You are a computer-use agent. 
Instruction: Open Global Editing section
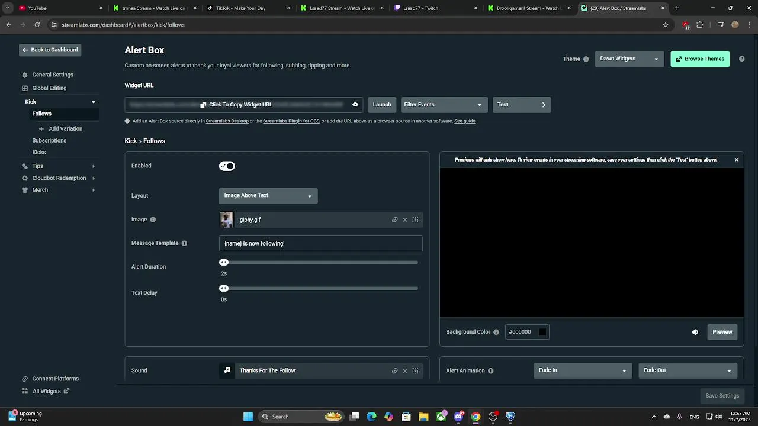pyautogui.click(x=49, y=88)
